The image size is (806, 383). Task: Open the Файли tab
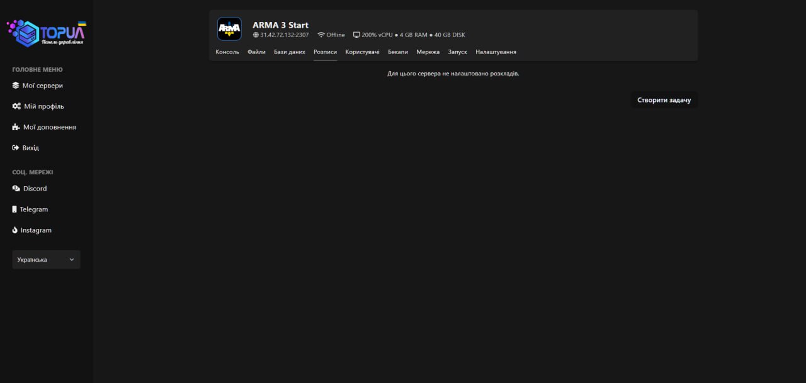tap(256, 52)
